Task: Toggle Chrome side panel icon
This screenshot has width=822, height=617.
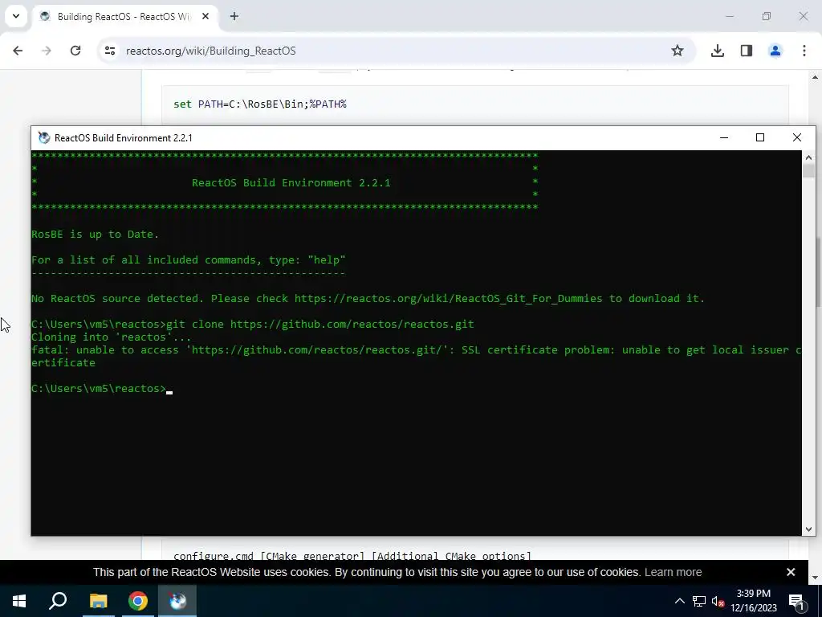Action: 746,51
